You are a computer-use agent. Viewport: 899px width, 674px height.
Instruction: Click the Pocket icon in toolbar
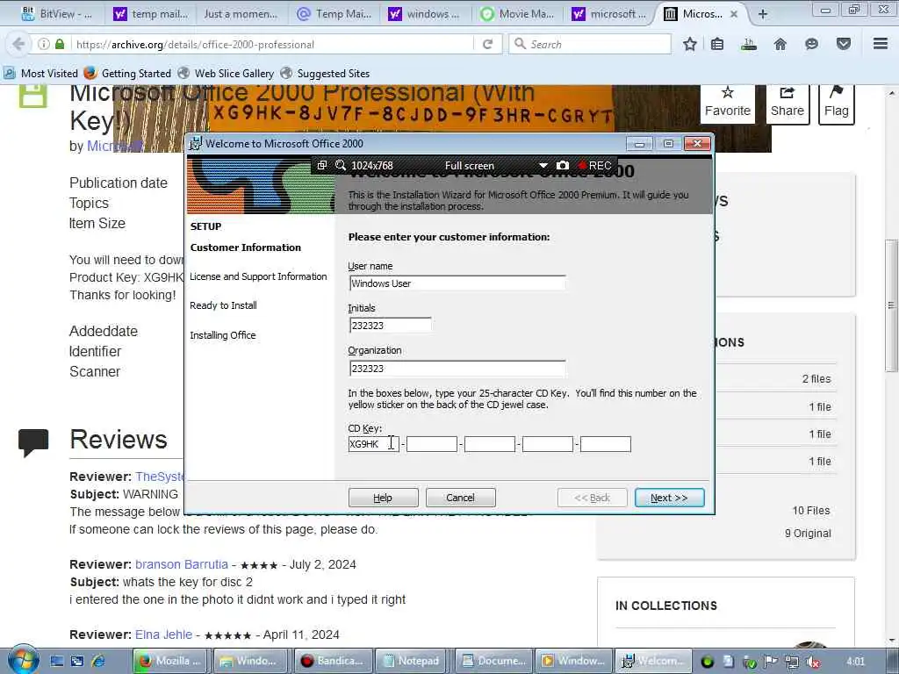coord(843,44)
